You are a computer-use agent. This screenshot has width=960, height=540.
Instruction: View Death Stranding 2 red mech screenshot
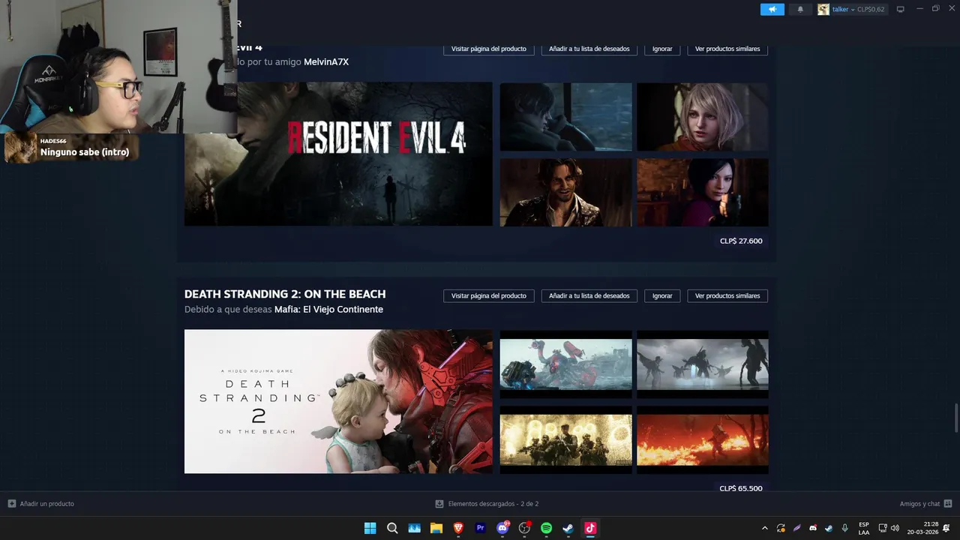pyautogui.click(x=565, y=364)
